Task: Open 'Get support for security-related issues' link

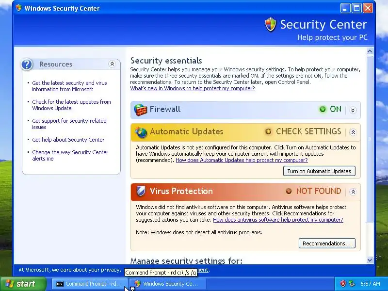Action: (x=69, y=124)
